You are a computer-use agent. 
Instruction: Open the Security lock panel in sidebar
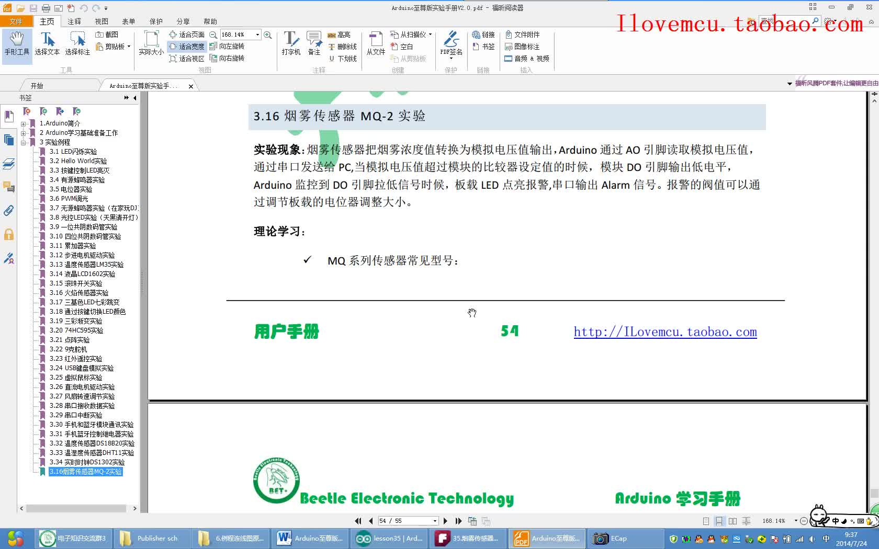[x=9, y=234]
